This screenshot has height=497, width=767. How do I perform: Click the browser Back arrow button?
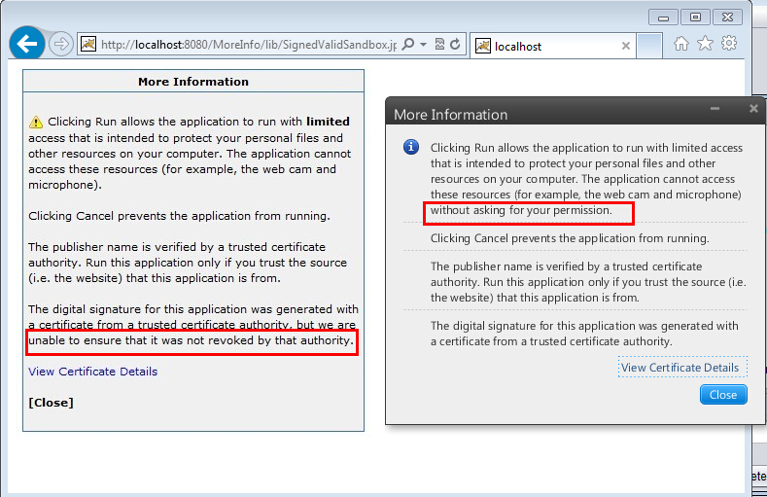click(26, 44)
